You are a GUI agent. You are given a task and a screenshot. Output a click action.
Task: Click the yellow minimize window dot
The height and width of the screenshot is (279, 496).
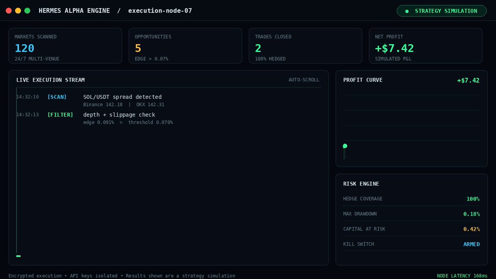tap(18, 11)
